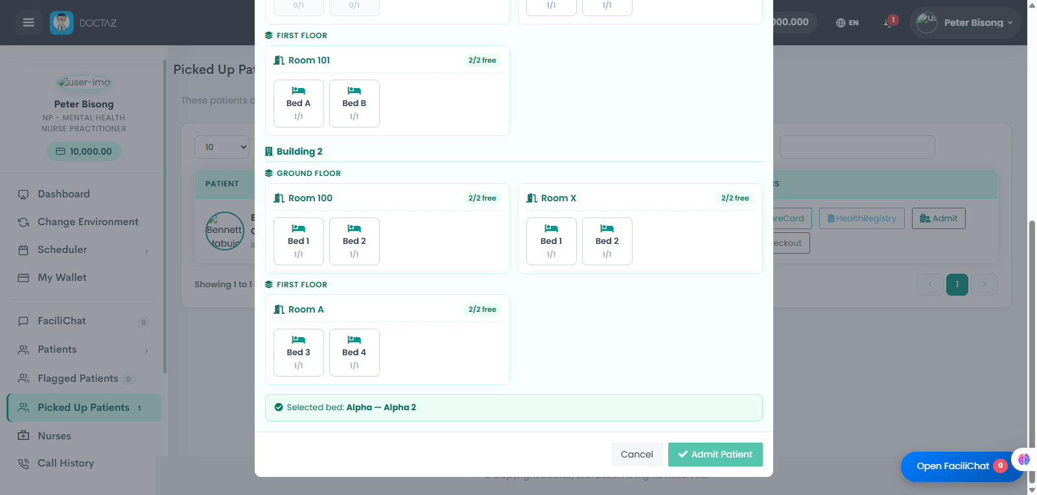Click the DOCTAZ logo avatar
Viewport: 1037px width, 495px height.
(x=62, y=23)
